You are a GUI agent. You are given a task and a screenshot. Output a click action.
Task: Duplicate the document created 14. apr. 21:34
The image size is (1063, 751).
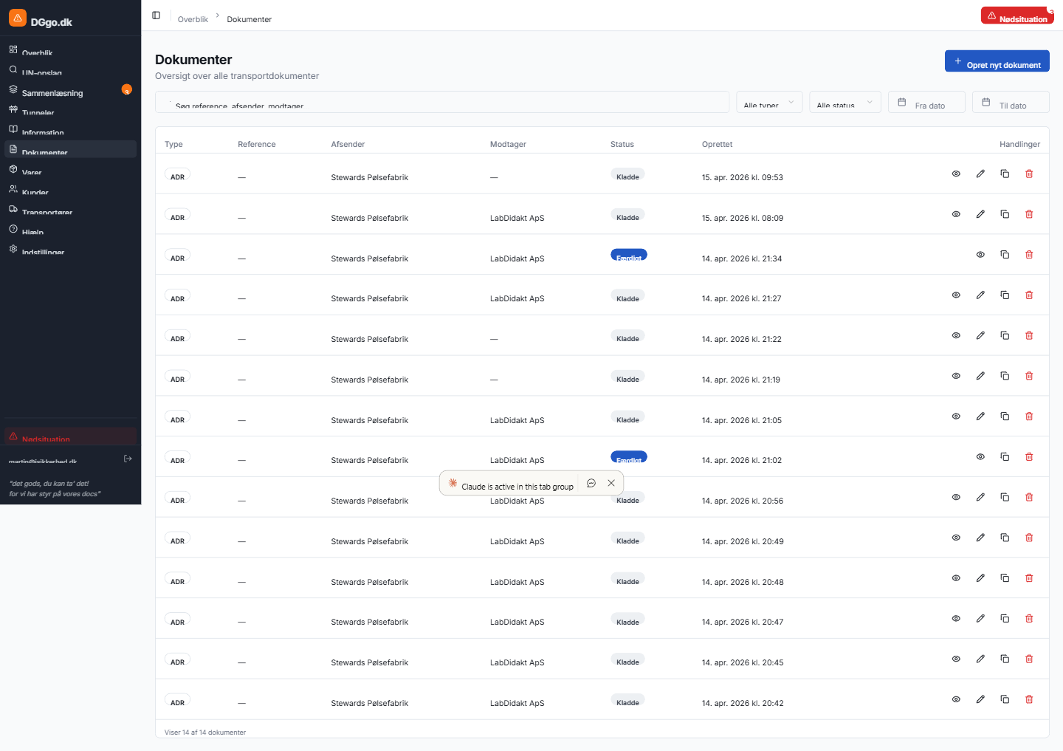pos(1005,255)
